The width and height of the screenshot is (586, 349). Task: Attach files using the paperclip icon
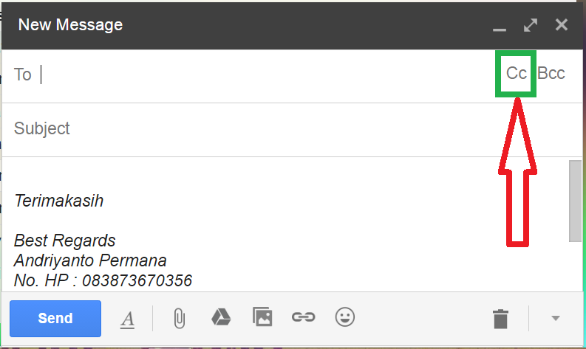tap(178, 319)
